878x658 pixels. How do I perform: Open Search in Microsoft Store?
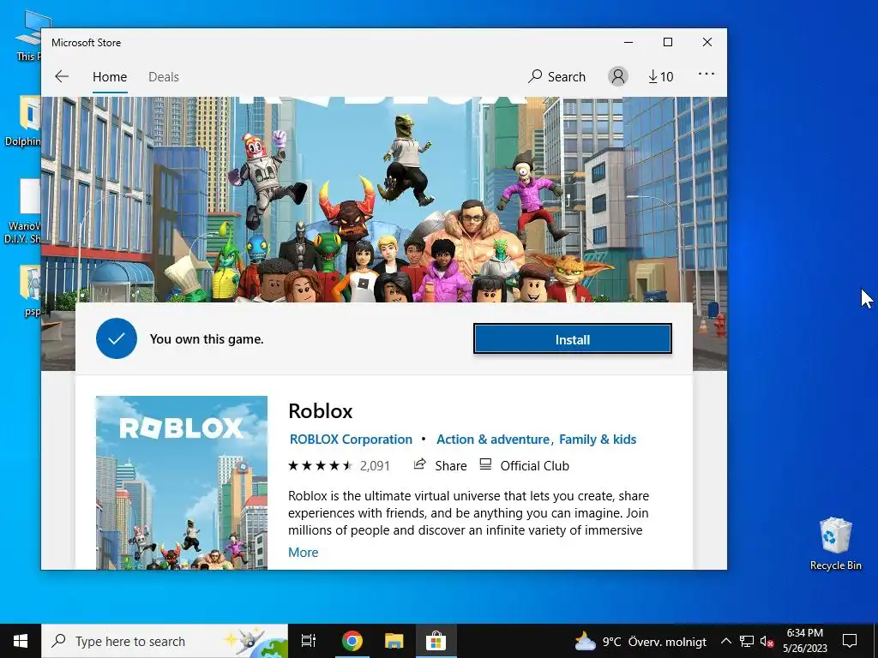click(556, 76)
